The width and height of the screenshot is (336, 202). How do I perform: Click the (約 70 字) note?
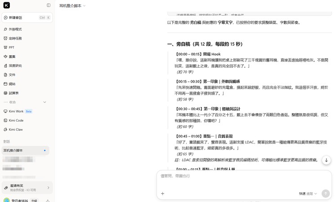[x=185, y=72]
